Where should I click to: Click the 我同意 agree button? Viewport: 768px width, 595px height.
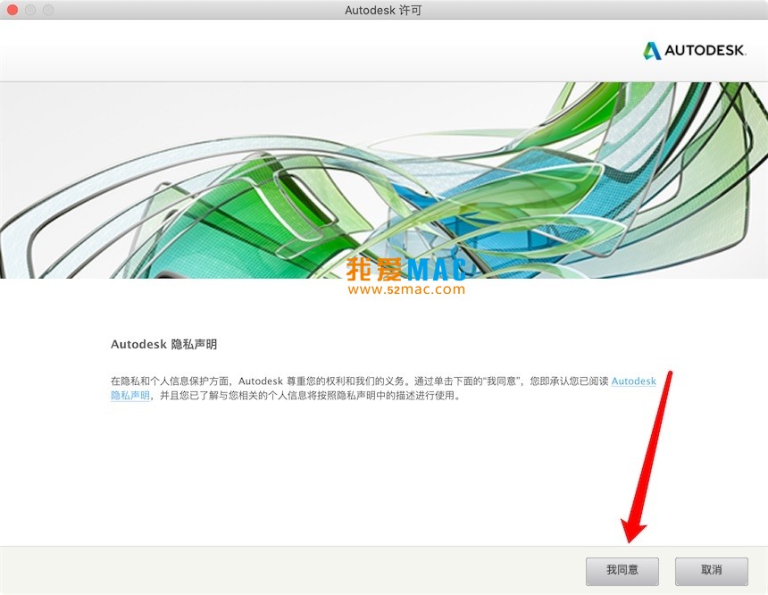click(622, 571)
